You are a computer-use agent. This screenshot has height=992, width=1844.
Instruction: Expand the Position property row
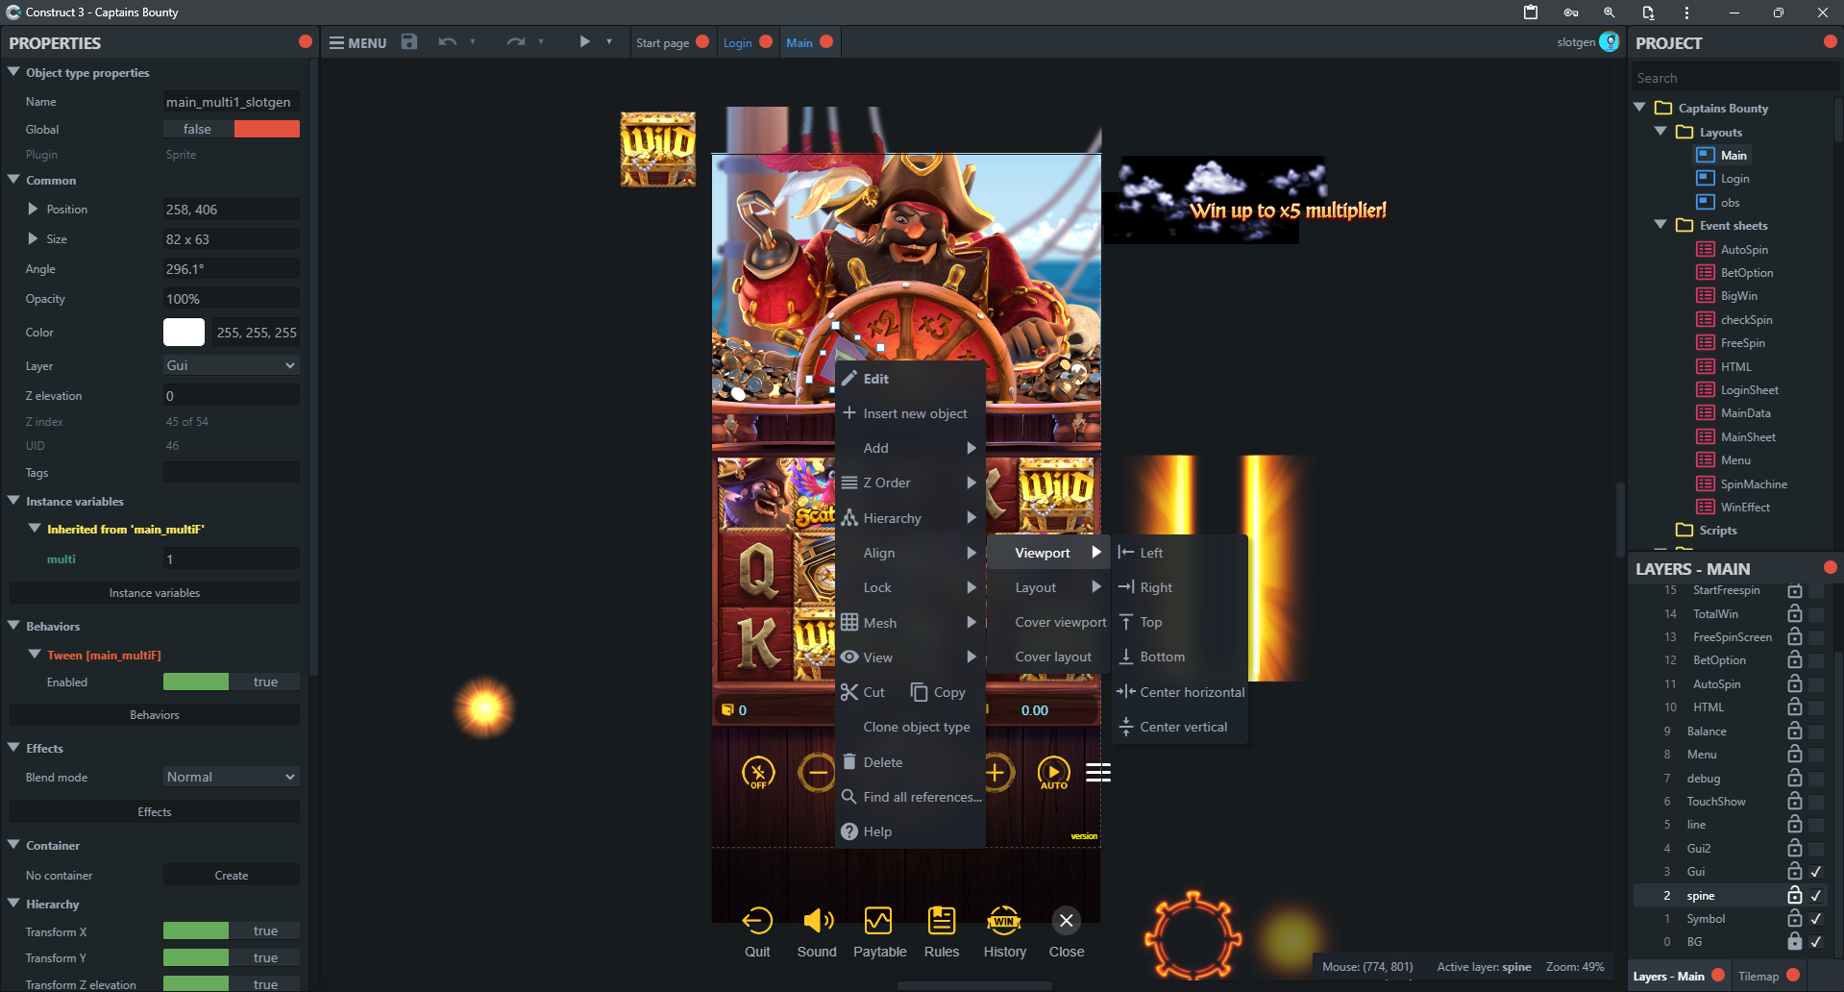(33, 209)
